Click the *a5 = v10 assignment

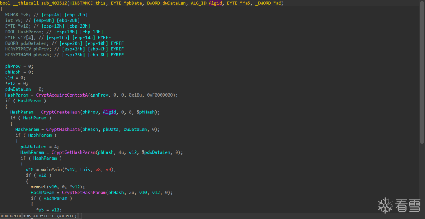[x=49, y=210]
